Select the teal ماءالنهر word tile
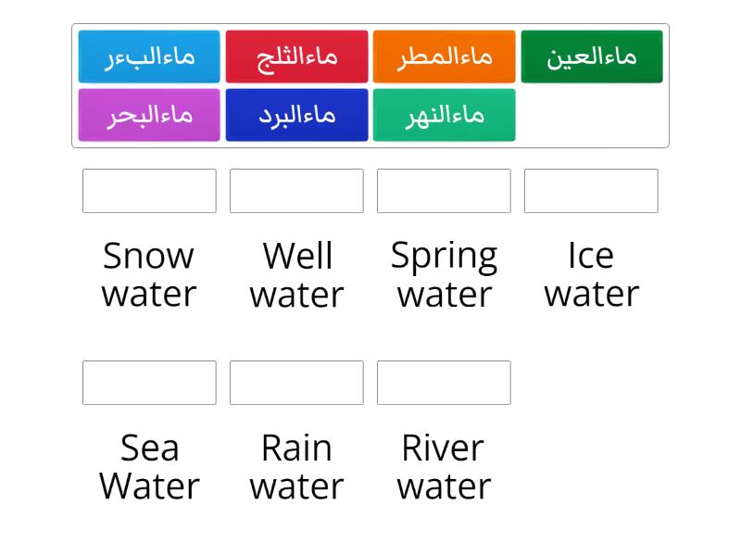The width and height of the screenshot is (741, 556). pos(445,115)
